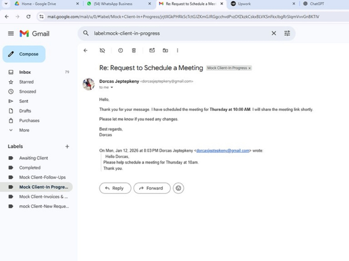Click the address bar URL
The height and width of the screenshot is (261, 349).
pos(183,17)
